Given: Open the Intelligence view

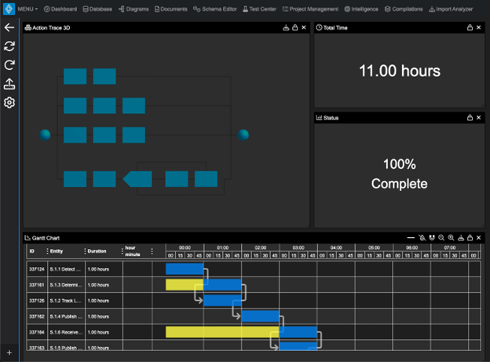Looking at the screenshot, I should click(361, 9).
